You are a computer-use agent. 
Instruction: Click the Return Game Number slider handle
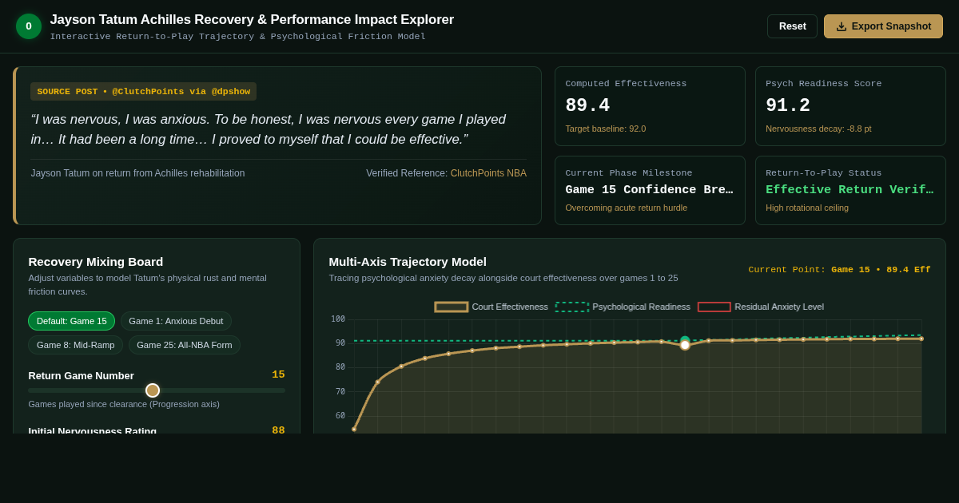pos(153,390)
